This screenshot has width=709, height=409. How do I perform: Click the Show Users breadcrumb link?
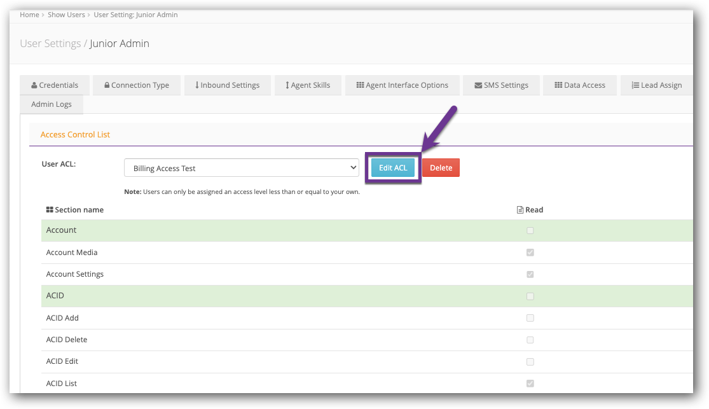tap(66, 15)
